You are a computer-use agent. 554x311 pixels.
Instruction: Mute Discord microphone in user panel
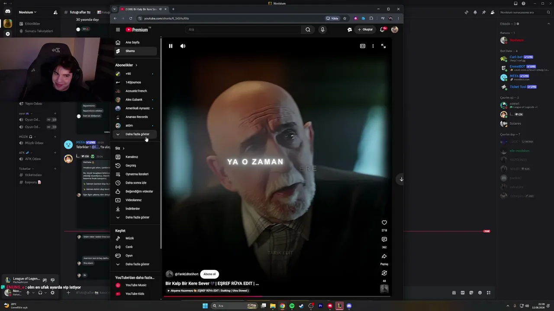[x=28, y=293]
